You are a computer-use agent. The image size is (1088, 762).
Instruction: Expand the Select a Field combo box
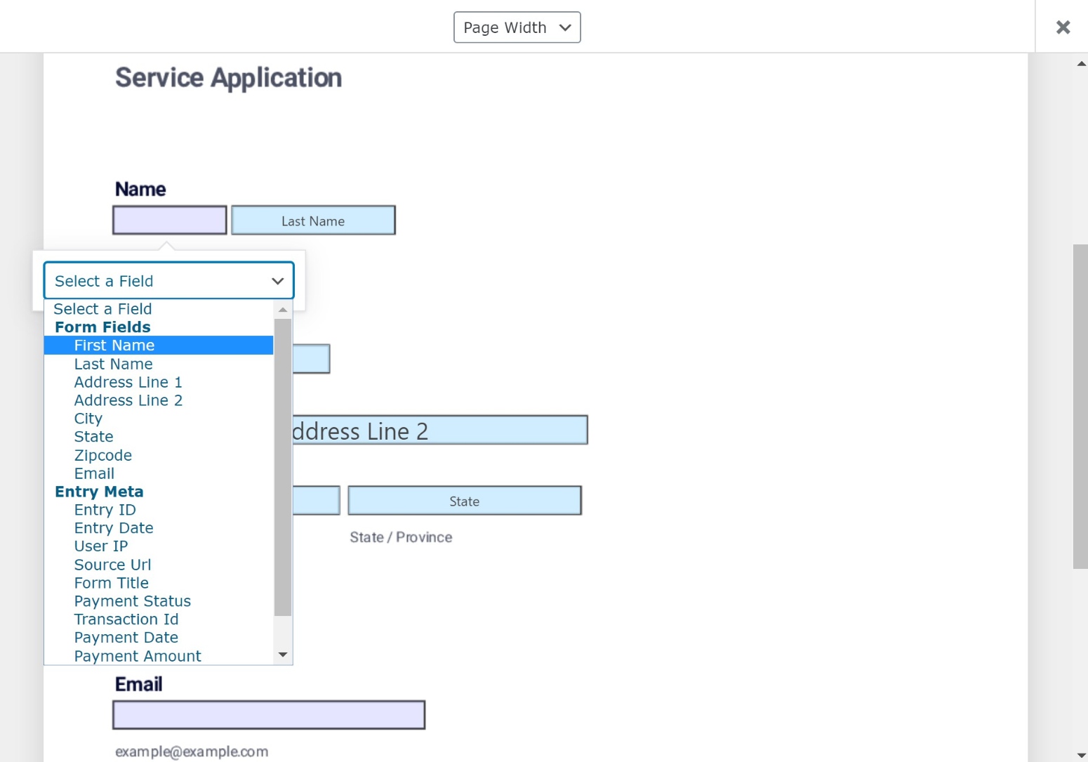(x=168, y=281)
